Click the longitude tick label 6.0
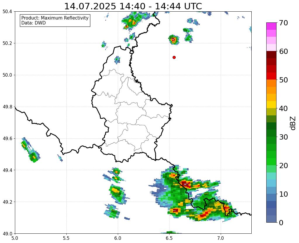This screenshot has height=243, width=299. (x=118, y=238)
